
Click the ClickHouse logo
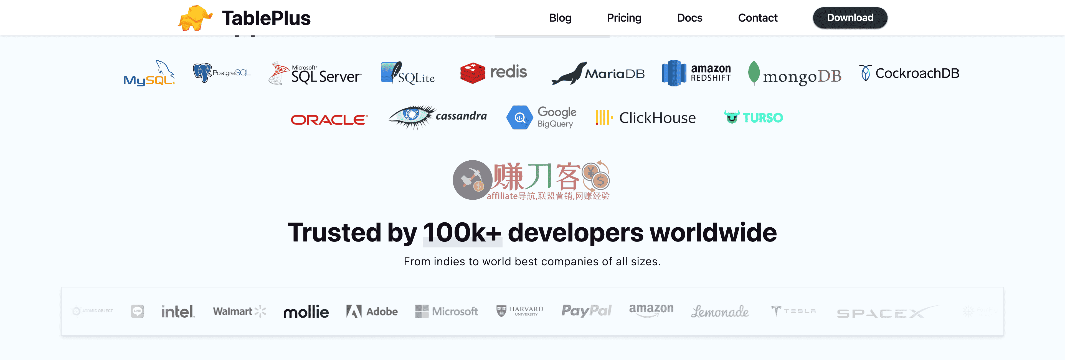pos(645,117)
